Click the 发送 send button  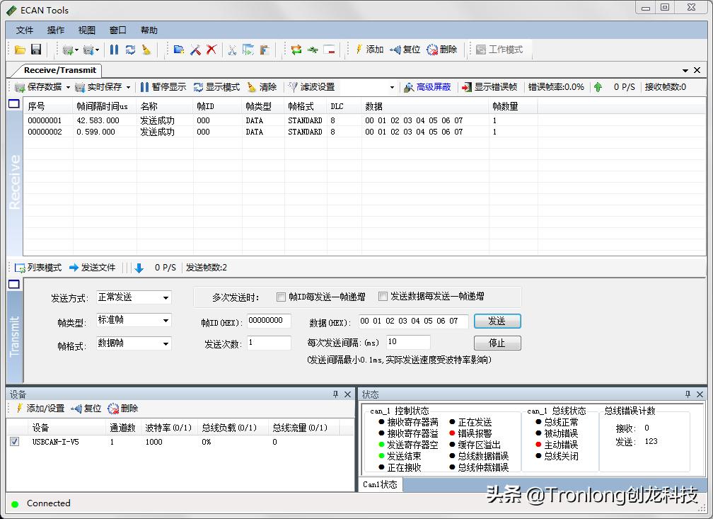coord(497,321)
